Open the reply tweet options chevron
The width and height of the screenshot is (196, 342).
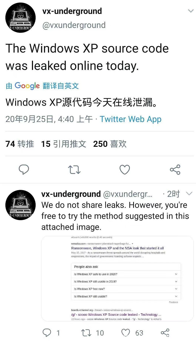[x=189, y=194]
